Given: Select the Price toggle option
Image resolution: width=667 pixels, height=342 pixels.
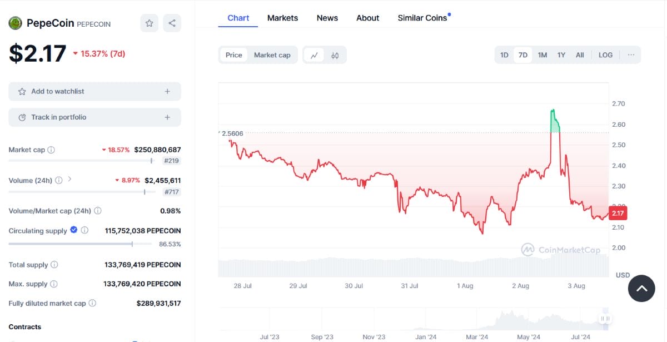Looking at the screenshot, I should [234, 55].
